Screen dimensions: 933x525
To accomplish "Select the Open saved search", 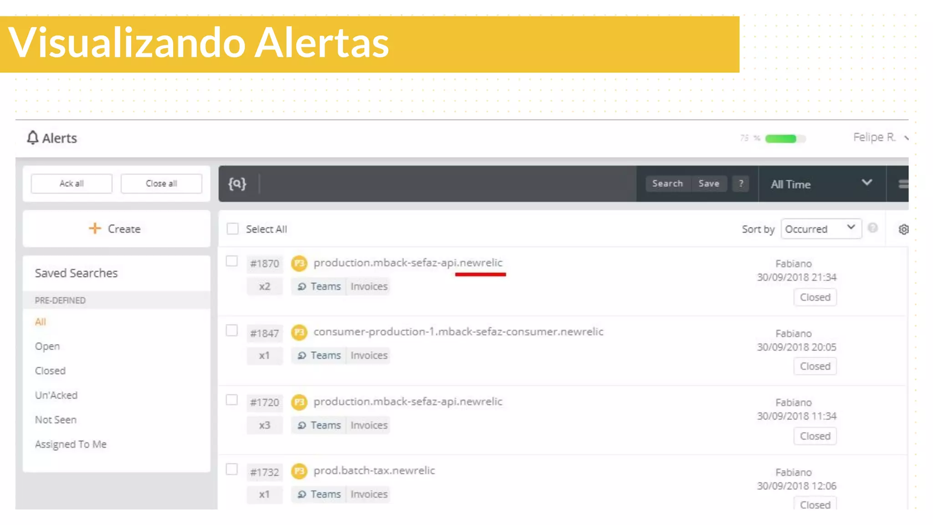I will (x=47, y=346).
